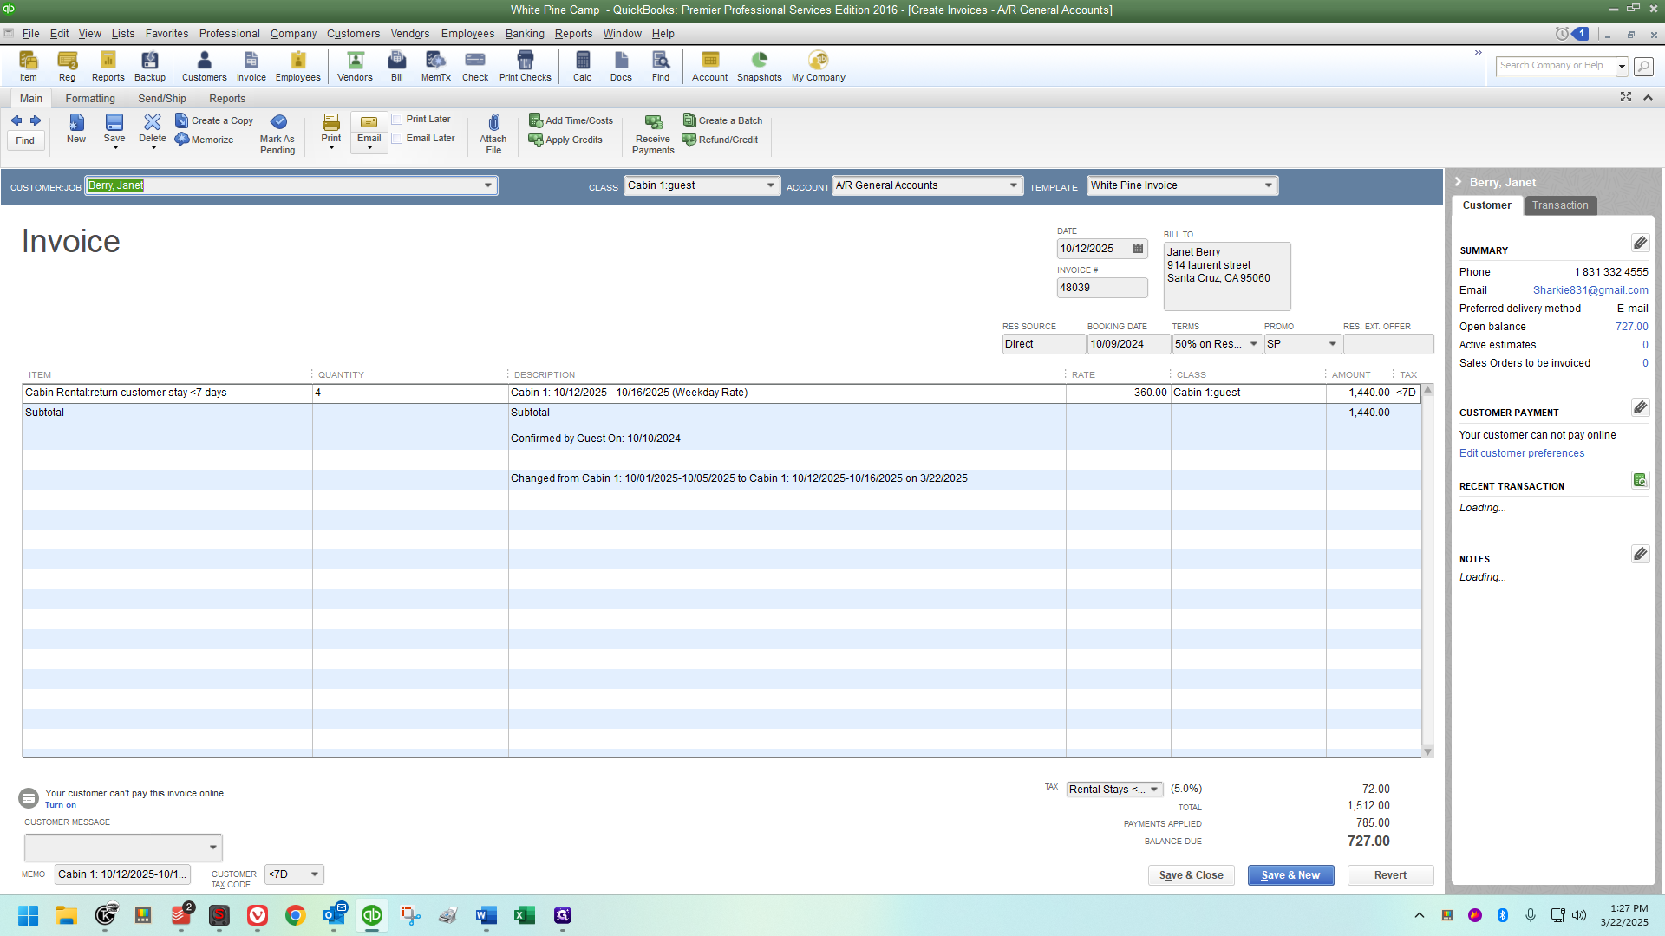1665x936 pixels.
Task: Open the Docs icon
Action: point(621,66)
